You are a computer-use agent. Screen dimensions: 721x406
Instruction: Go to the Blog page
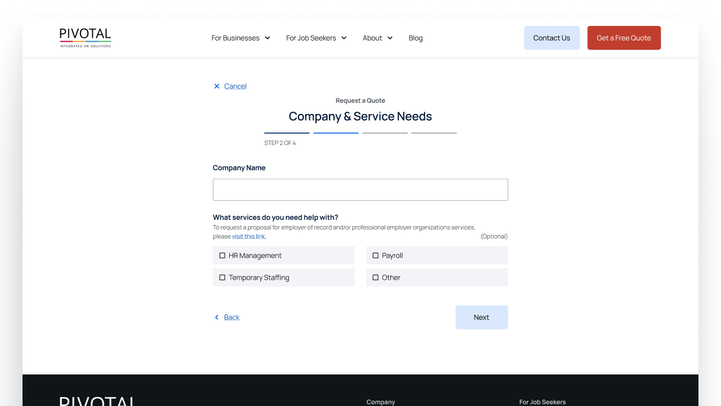416,38
